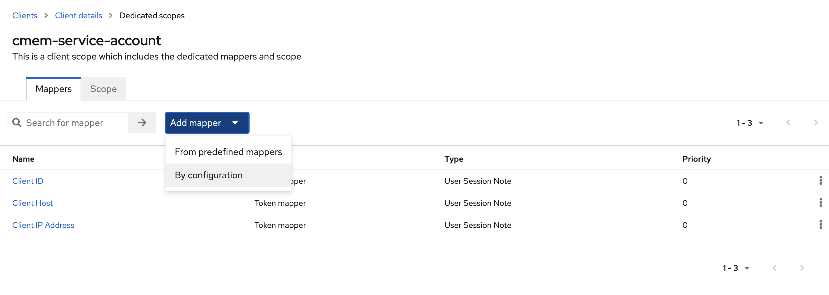The height and width of the screenshot is (295, 829).
Task: Open the Client Host mapper
Action: pyautogui.click(x=33, y=203)
